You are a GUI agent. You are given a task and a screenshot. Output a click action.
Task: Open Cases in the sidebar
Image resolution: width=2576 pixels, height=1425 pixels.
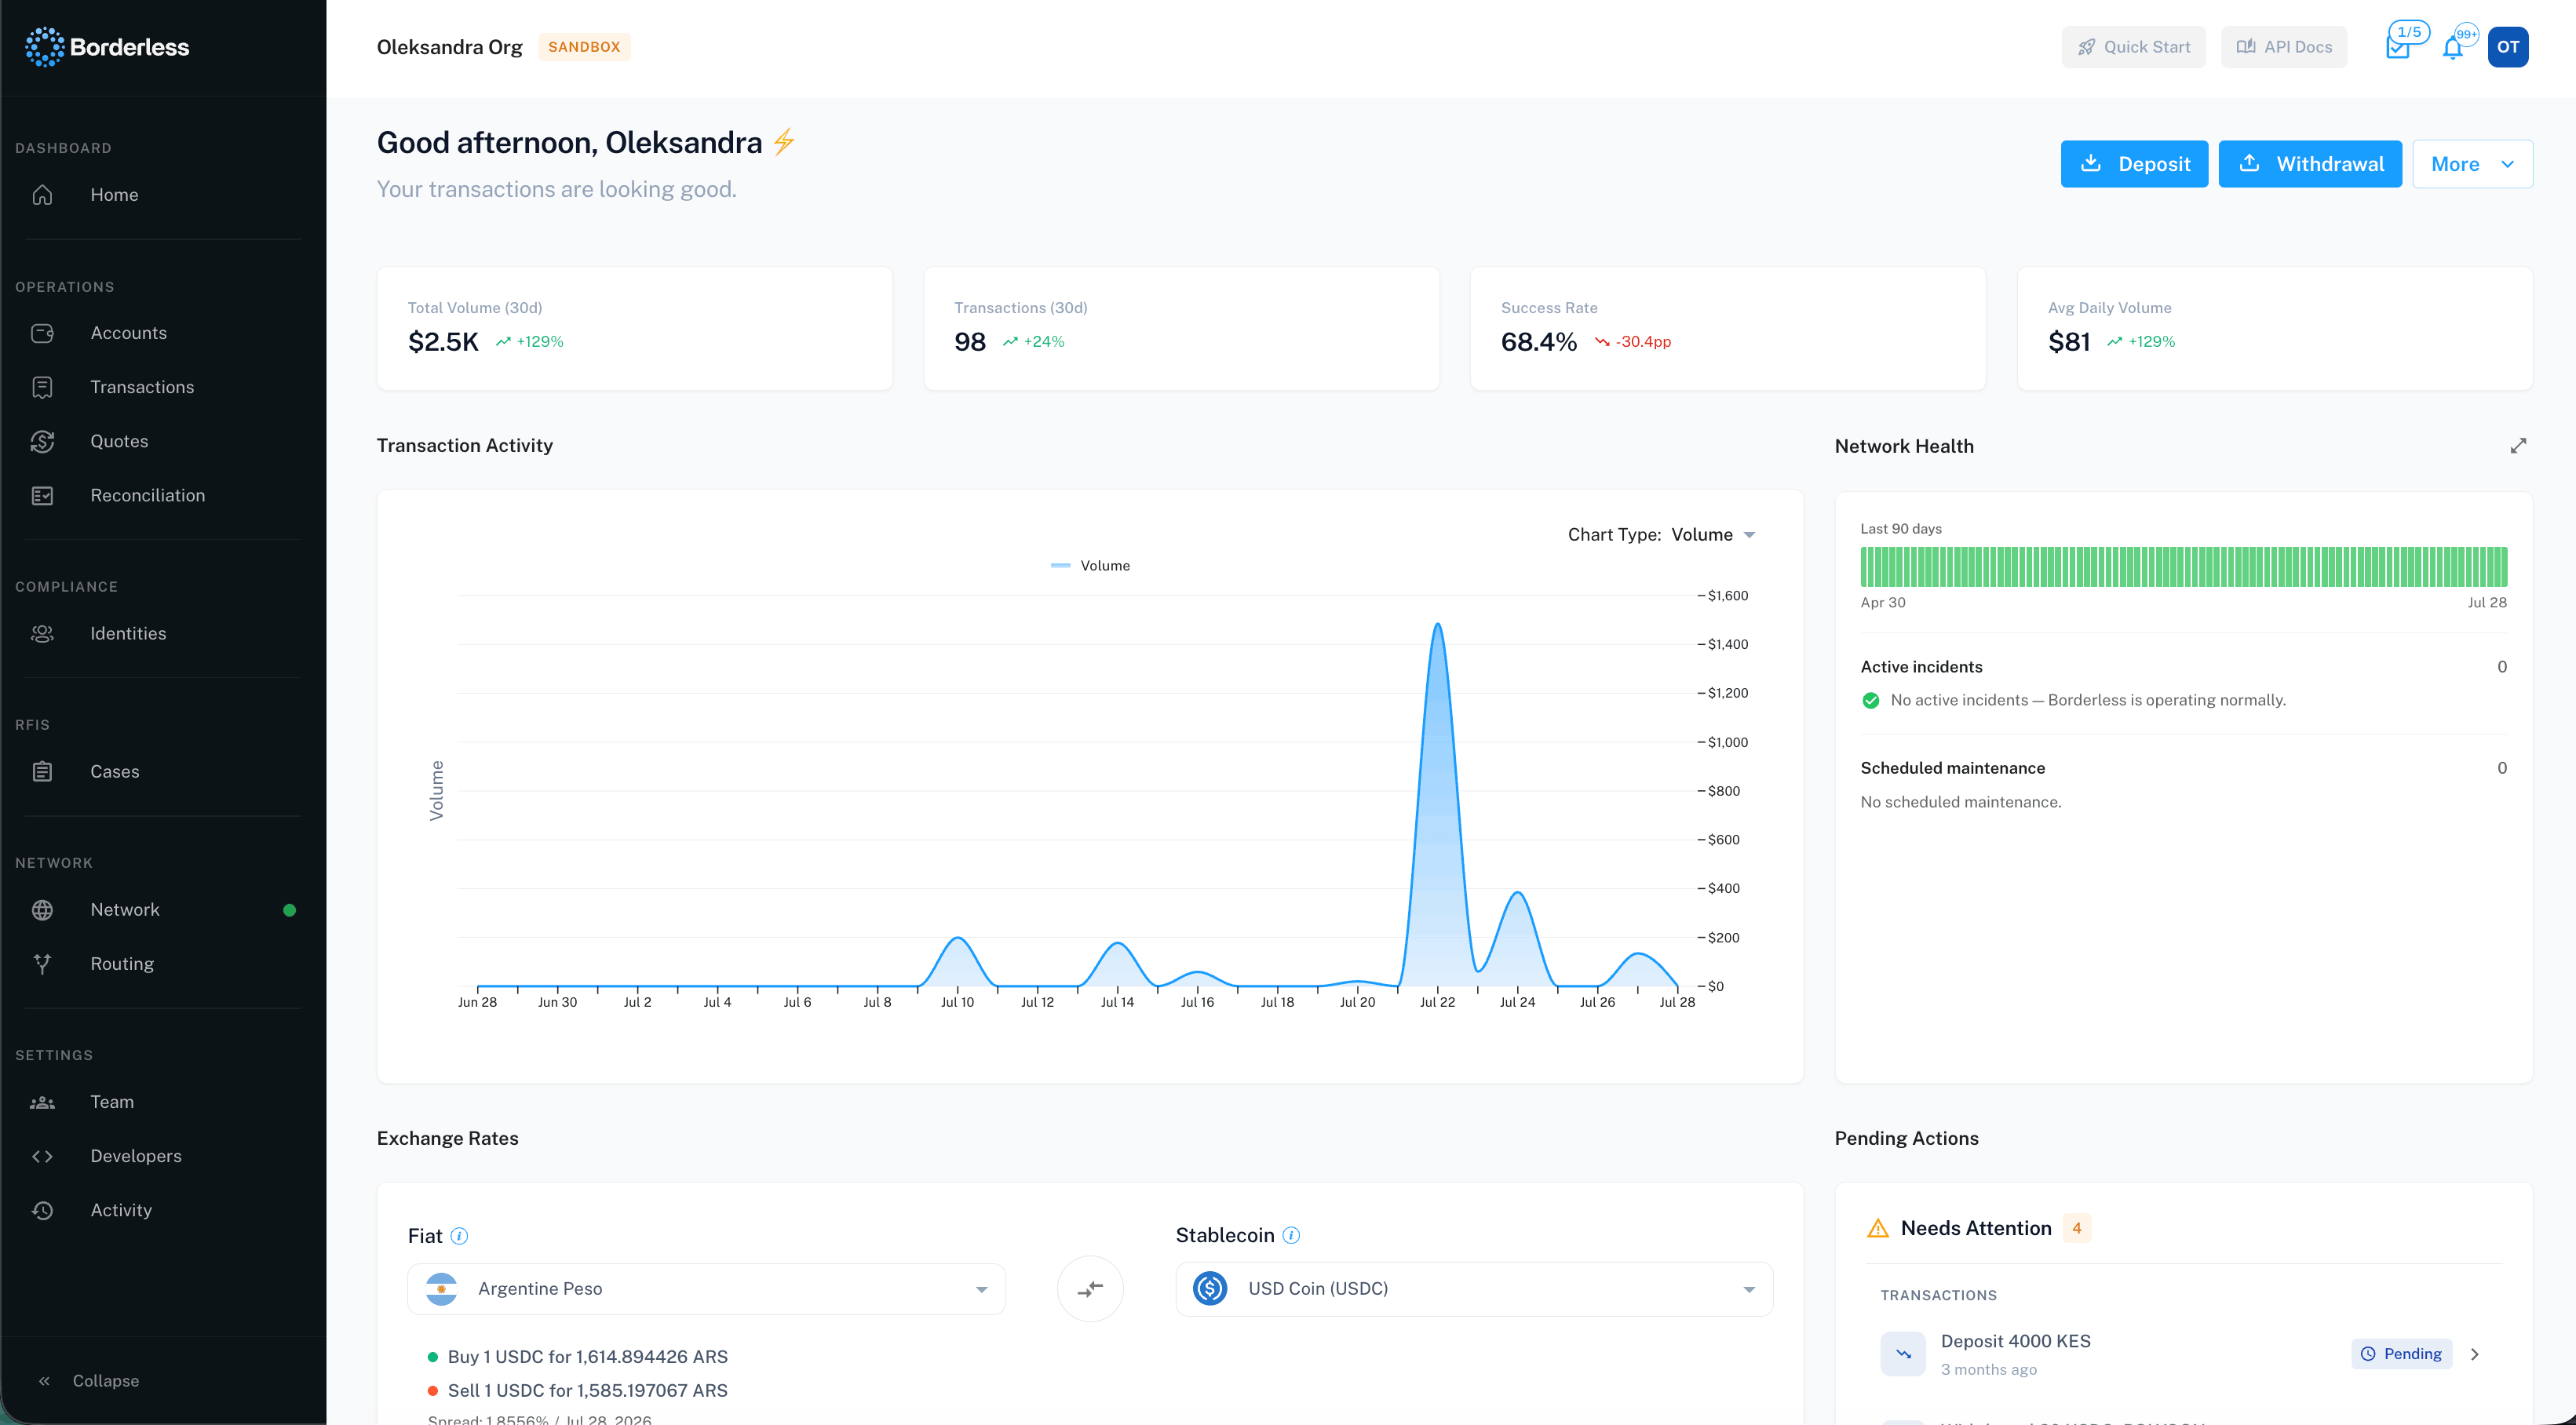tap(115, 771)
